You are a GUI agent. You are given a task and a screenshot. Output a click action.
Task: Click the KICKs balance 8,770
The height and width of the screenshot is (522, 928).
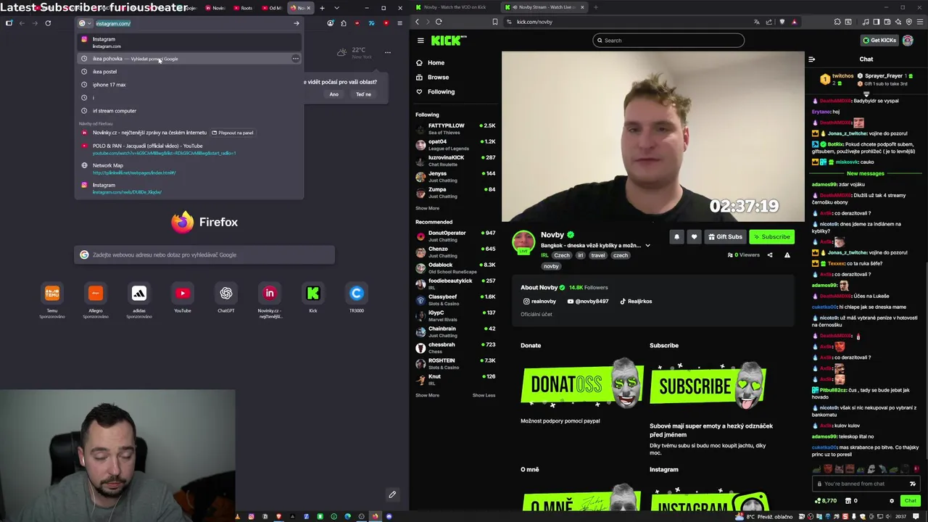click(825, 501)
